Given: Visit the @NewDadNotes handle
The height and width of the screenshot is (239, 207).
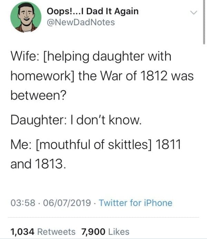Looking at the screenshot, I should [80, 23].
